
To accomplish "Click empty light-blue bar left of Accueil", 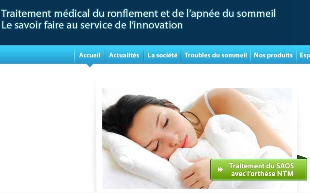I will pyautogui.click(x=37, y=55).
